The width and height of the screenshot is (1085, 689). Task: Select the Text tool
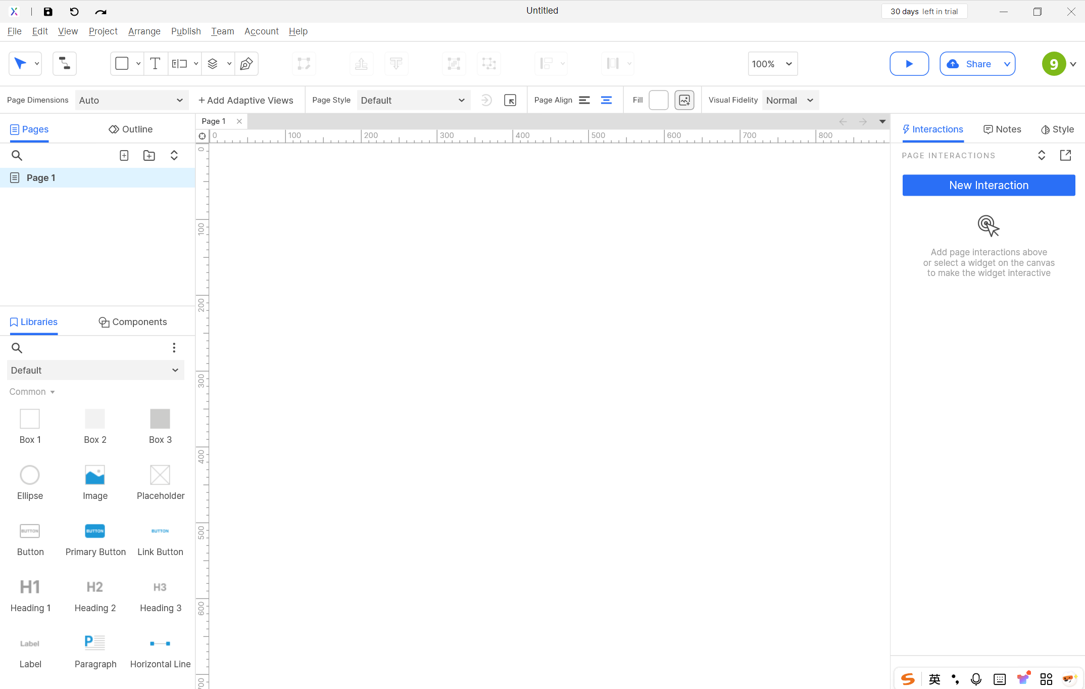point(155,64)
